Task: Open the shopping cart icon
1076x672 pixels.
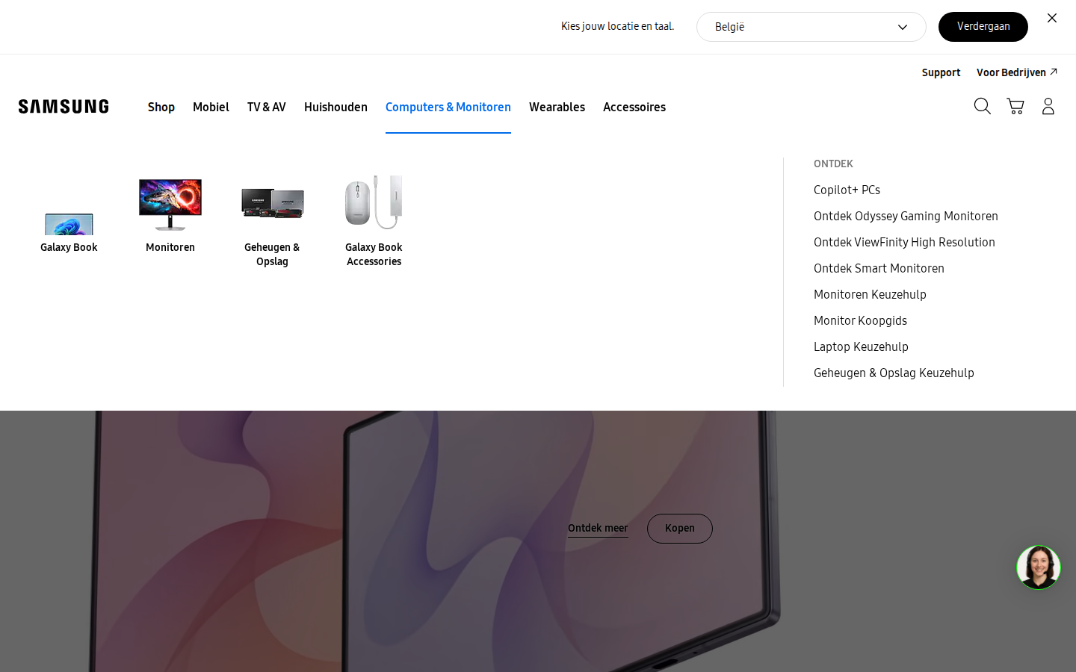Action: click(1015, 106)
